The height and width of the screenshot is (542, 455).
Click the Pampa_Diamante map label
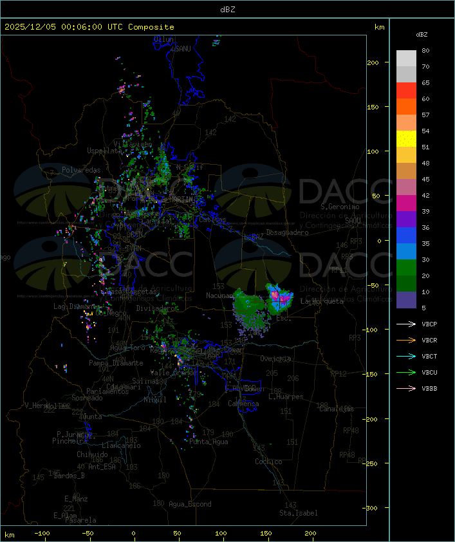(116, 363)
